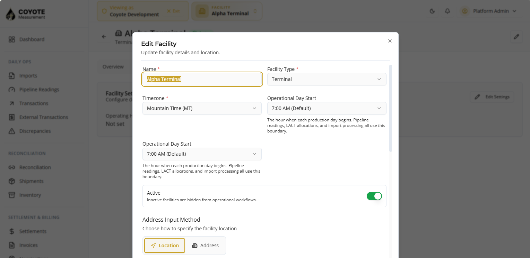The width and height of the screenshot is (530, 258).
Task: Close the Edit Facility dialog
Action: pos(390,41)
